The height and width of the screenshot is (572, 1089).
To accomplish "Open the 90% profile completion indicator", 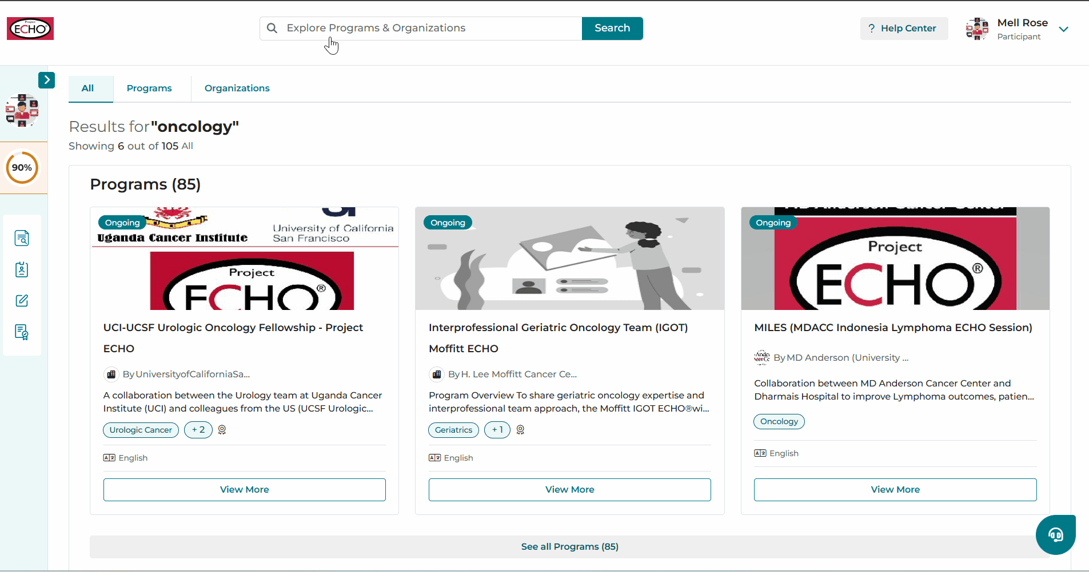I will pos(22,167).
